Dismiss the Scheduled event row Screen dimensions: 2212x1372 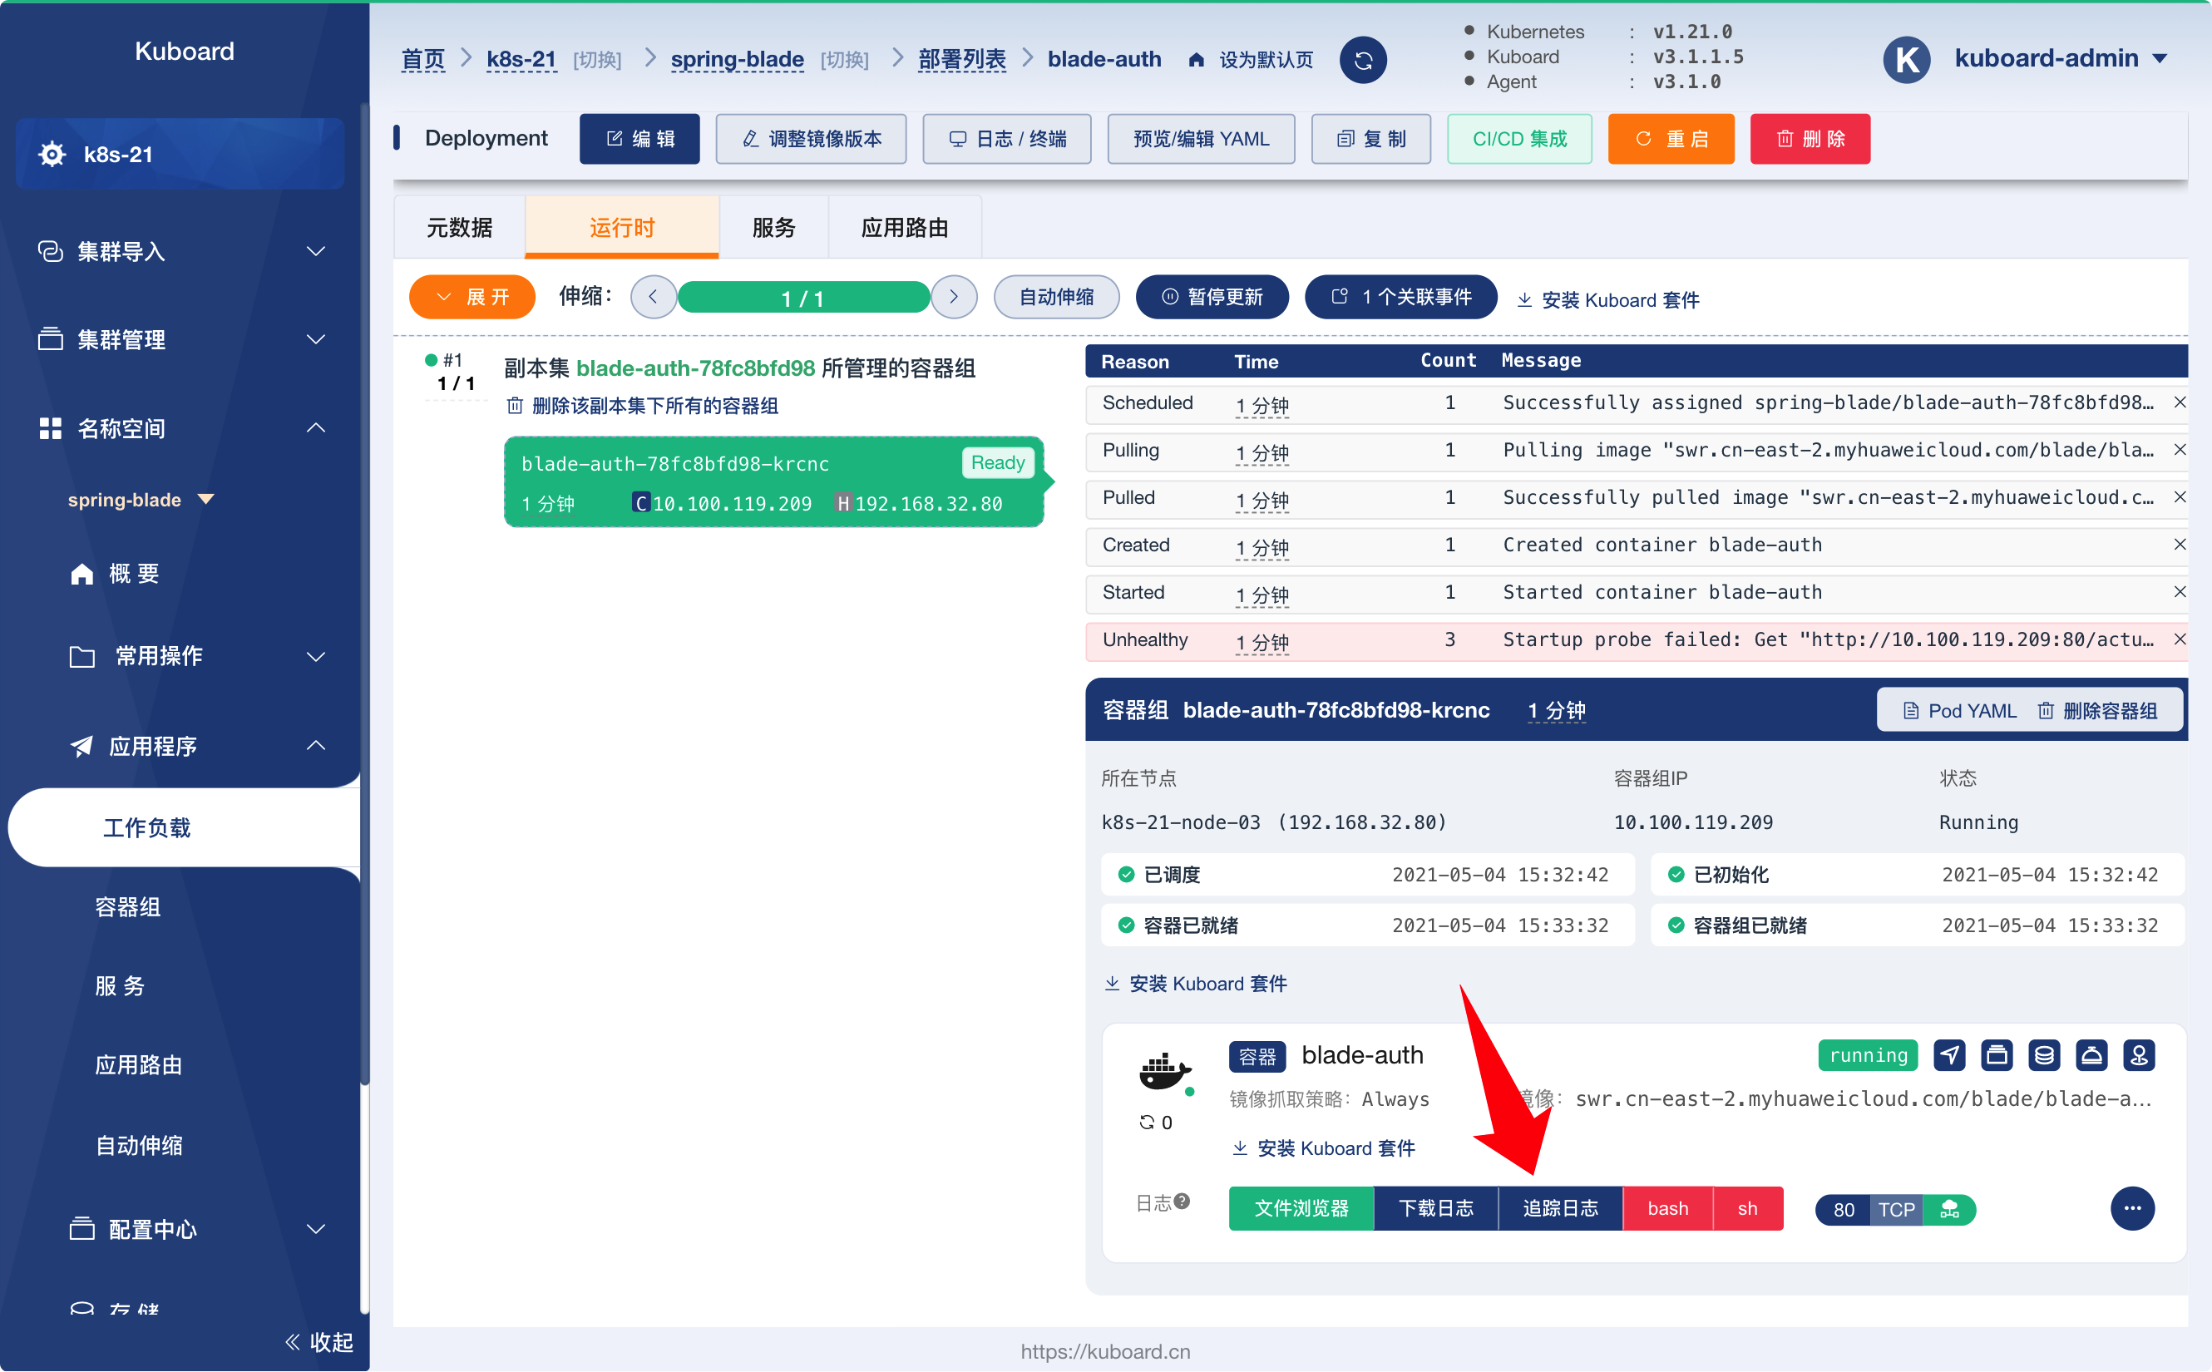[2180, 402]
